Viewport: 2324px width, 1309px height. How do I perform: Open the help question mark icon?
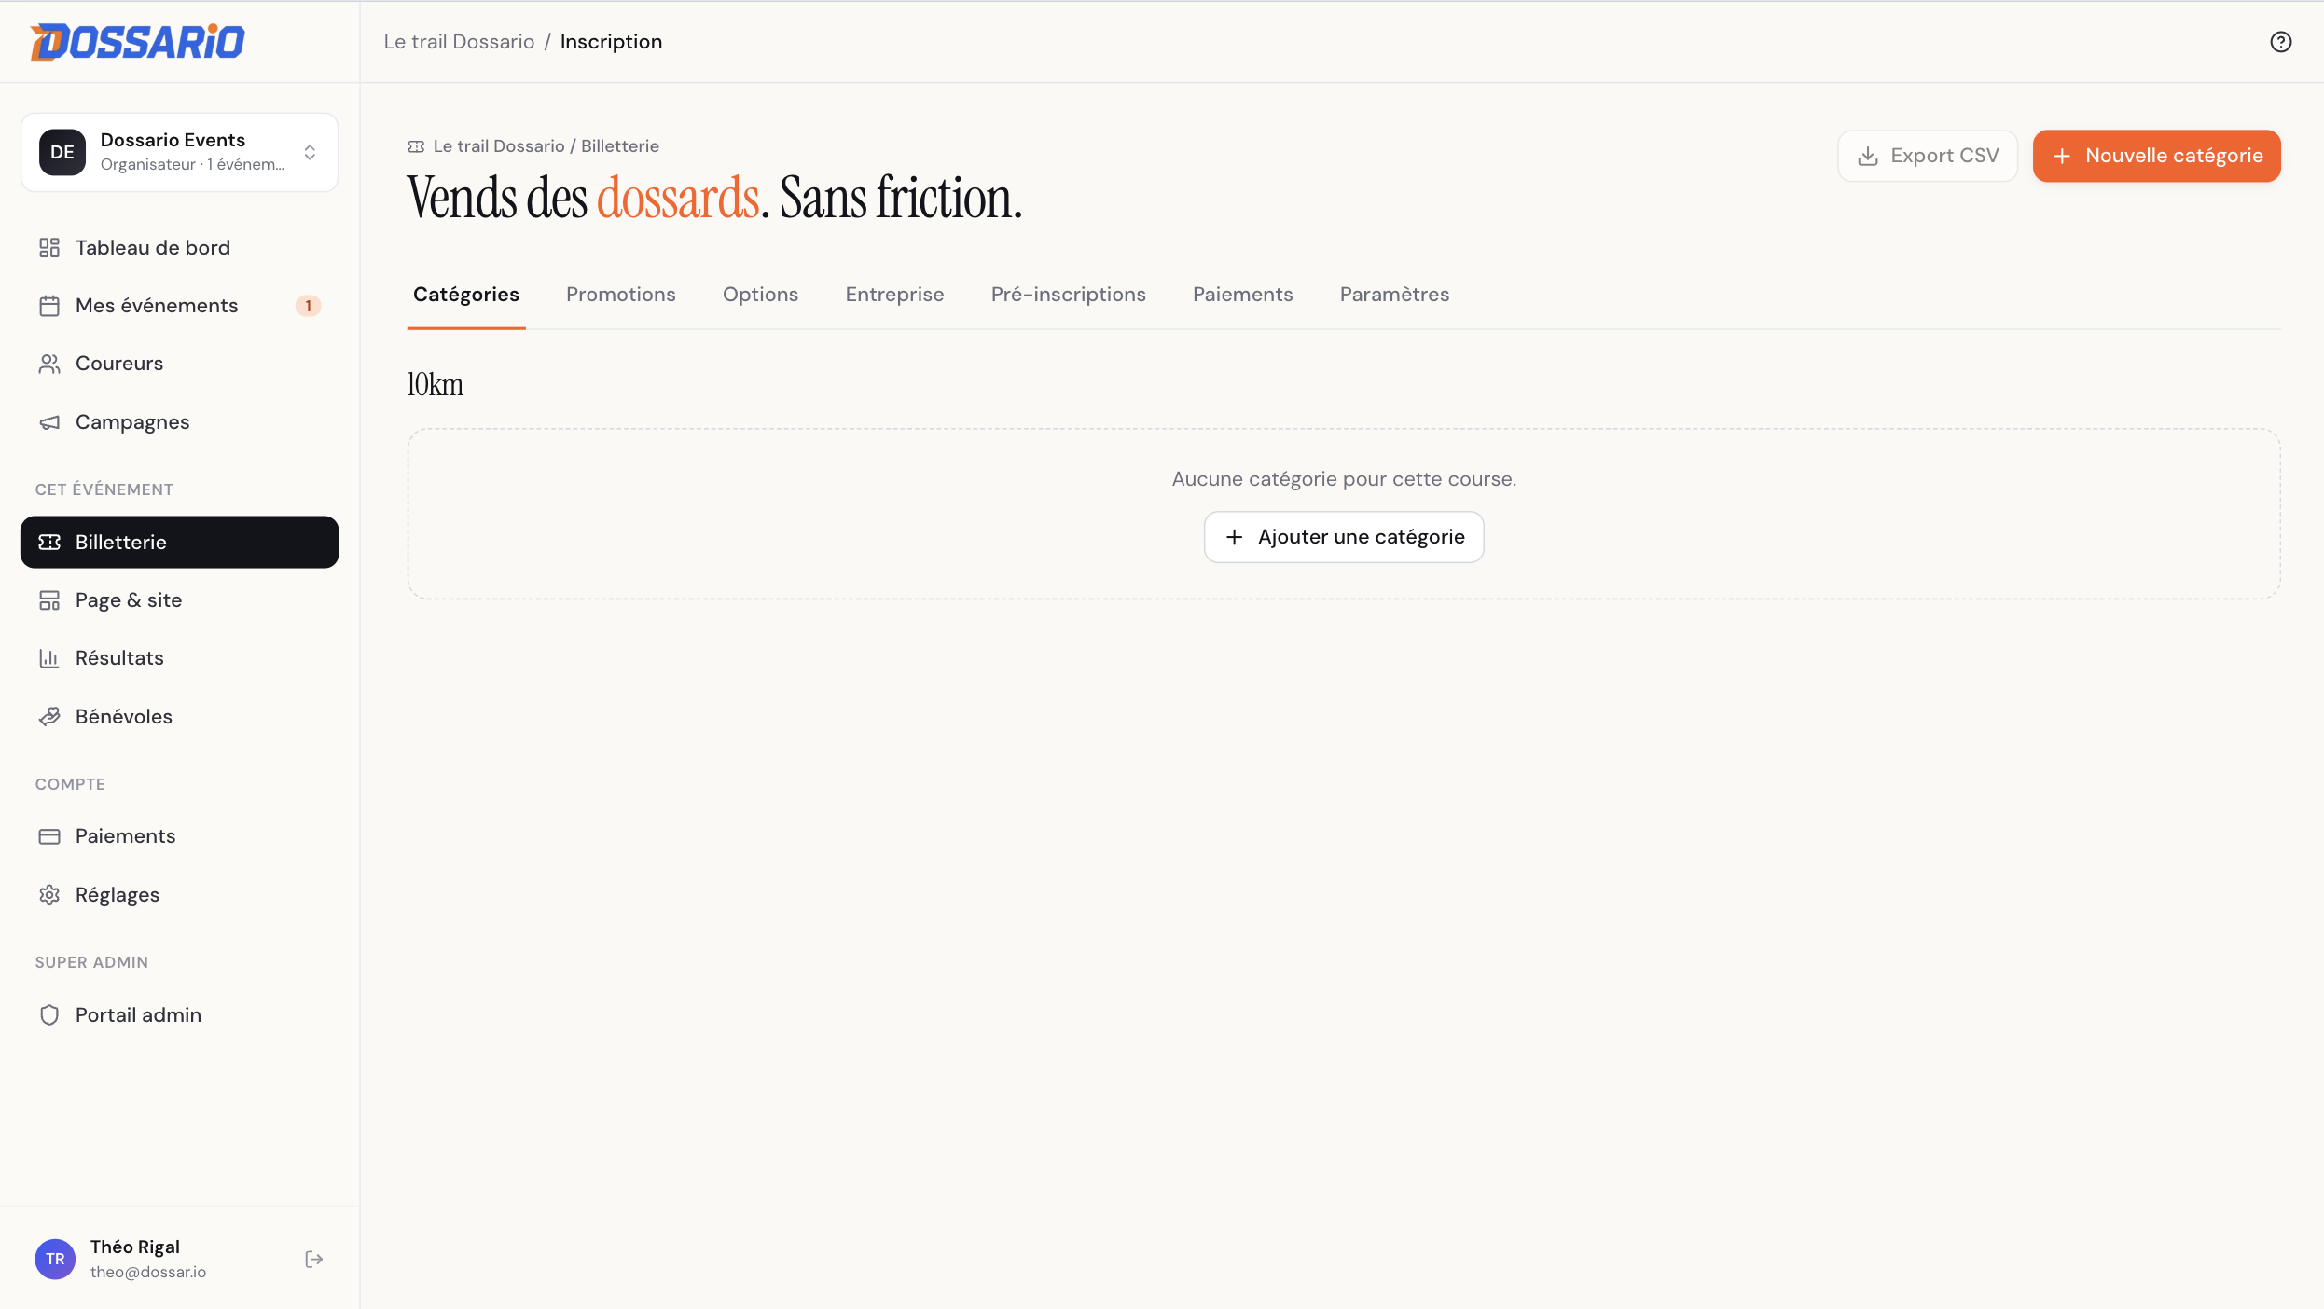(2281, 42)
